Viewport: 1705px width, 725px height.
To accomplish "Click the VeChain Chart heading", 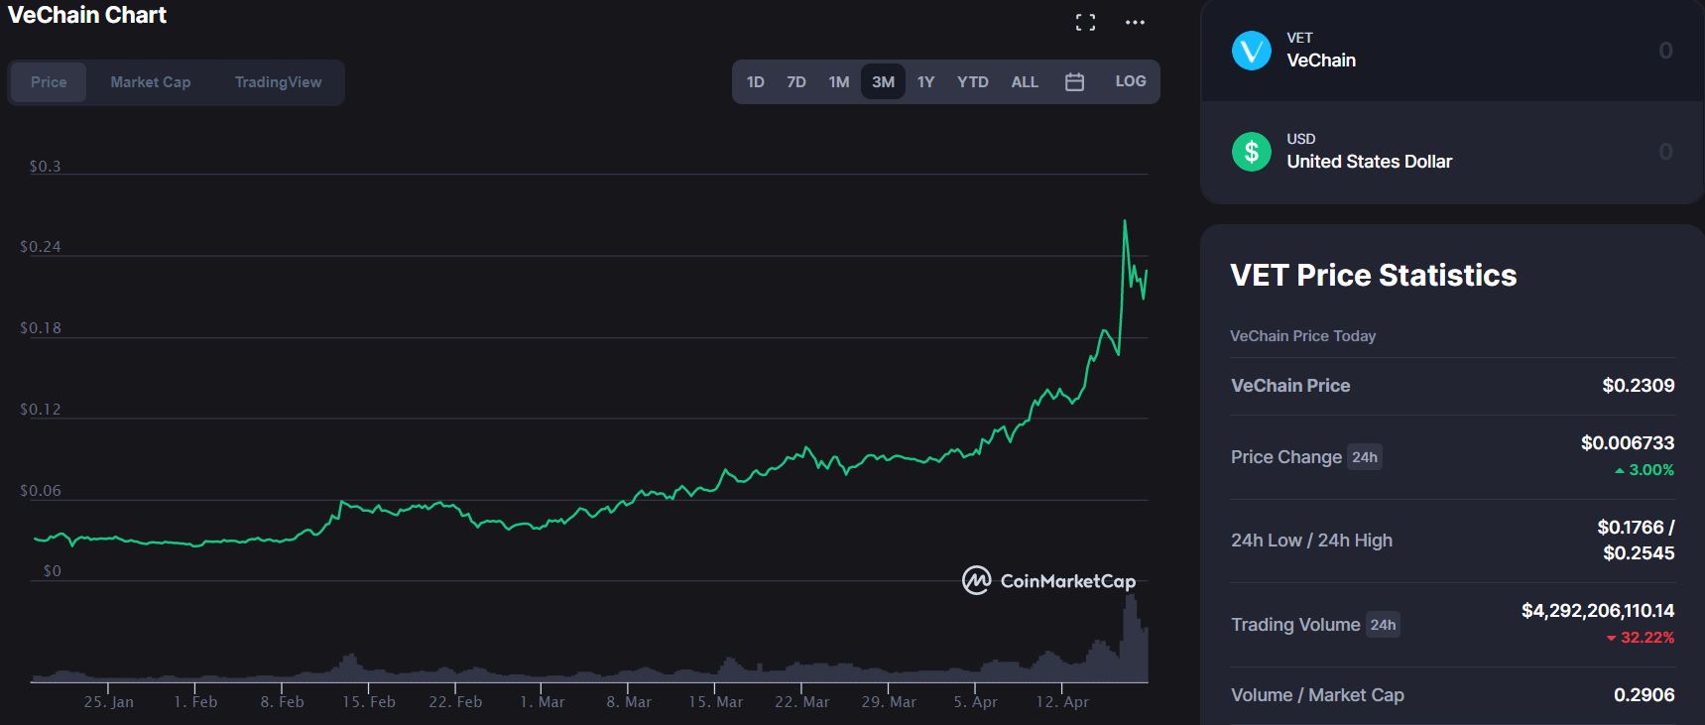I will [87, 15].
